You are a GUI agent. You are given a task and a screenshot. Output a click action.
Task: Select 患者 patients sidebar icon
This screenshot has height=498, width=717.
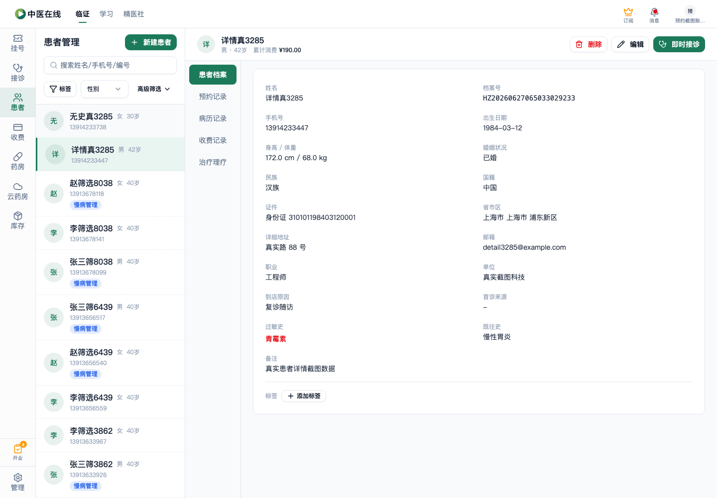pyautogui.click(x=17, y=102)
